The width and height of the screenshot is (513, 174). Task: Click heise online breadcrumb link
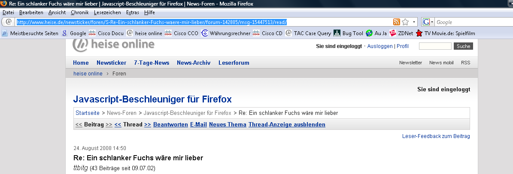tap(88, 74)
